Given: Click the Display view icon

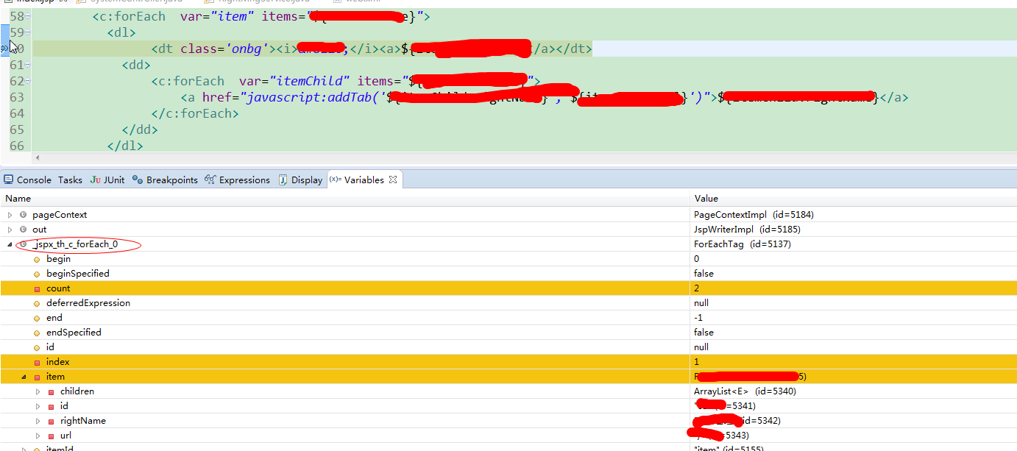Looking at the screenshot, I should tap(283, 180).
